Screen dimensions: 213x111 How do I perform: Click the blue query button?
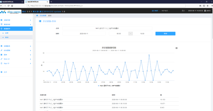(165, 34)
